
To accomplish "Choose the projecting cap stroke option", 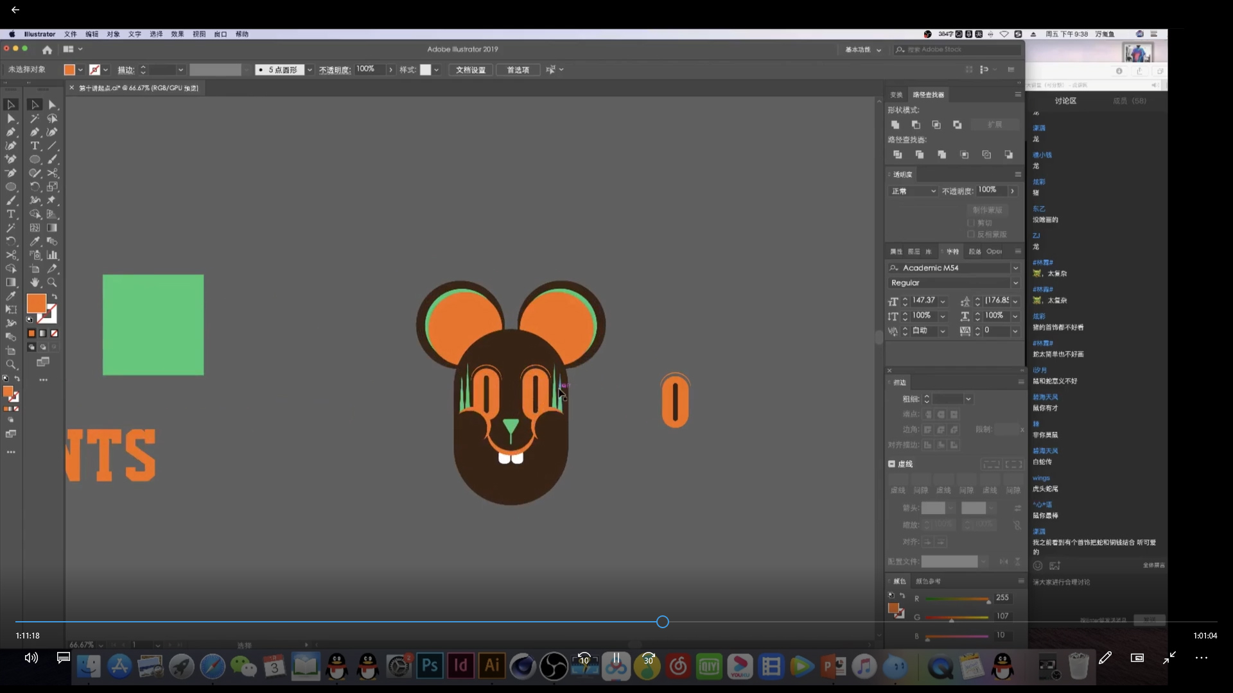I will [954, 415].
